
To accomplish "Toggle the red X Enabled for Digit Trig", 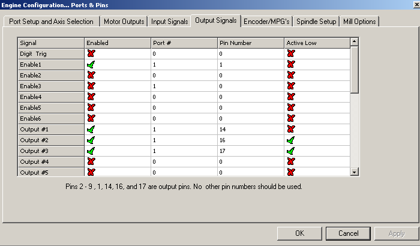I will (91, 53).
